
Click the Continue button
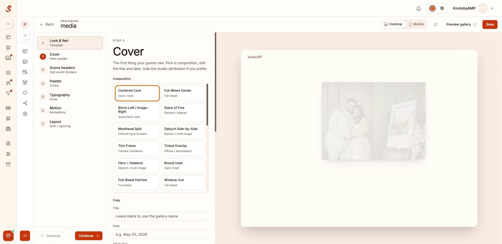pos(89,236)
